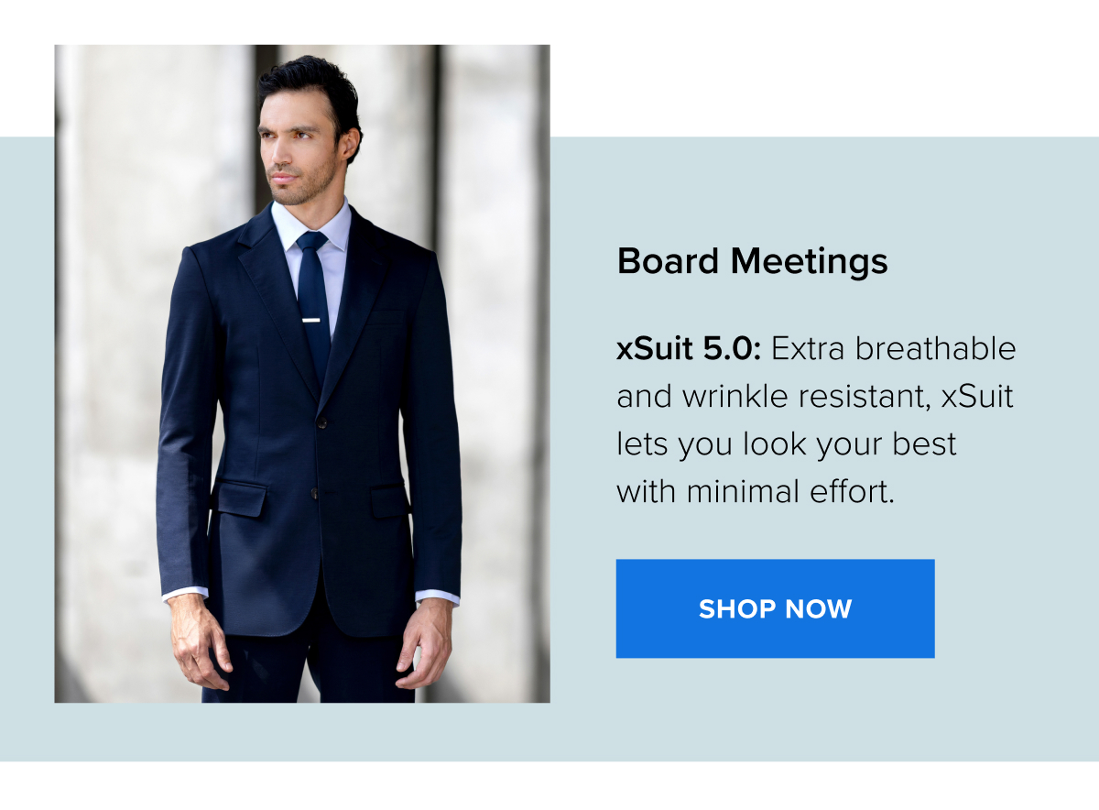Click the jacket's right flap pocket
Viewport: 1099px width, 810px height.
(389, 500)
